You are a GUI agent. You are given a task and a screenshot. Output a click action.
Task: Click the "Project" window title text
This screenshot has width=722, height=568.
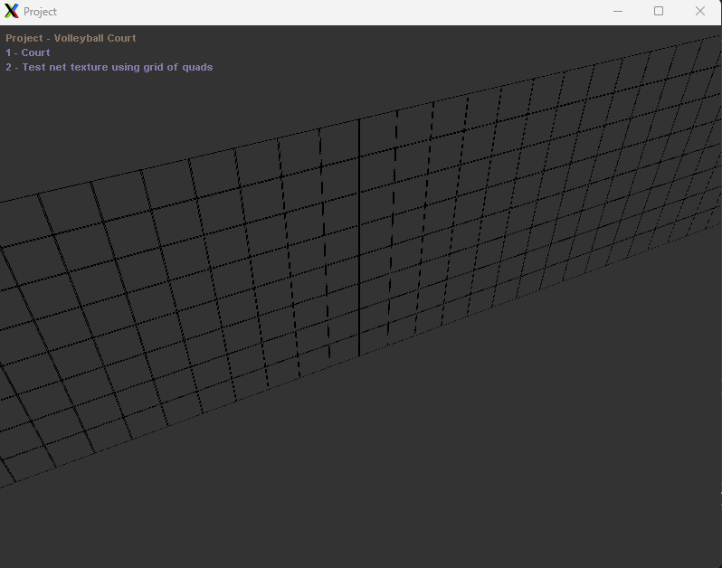click(x=40, y=12)
